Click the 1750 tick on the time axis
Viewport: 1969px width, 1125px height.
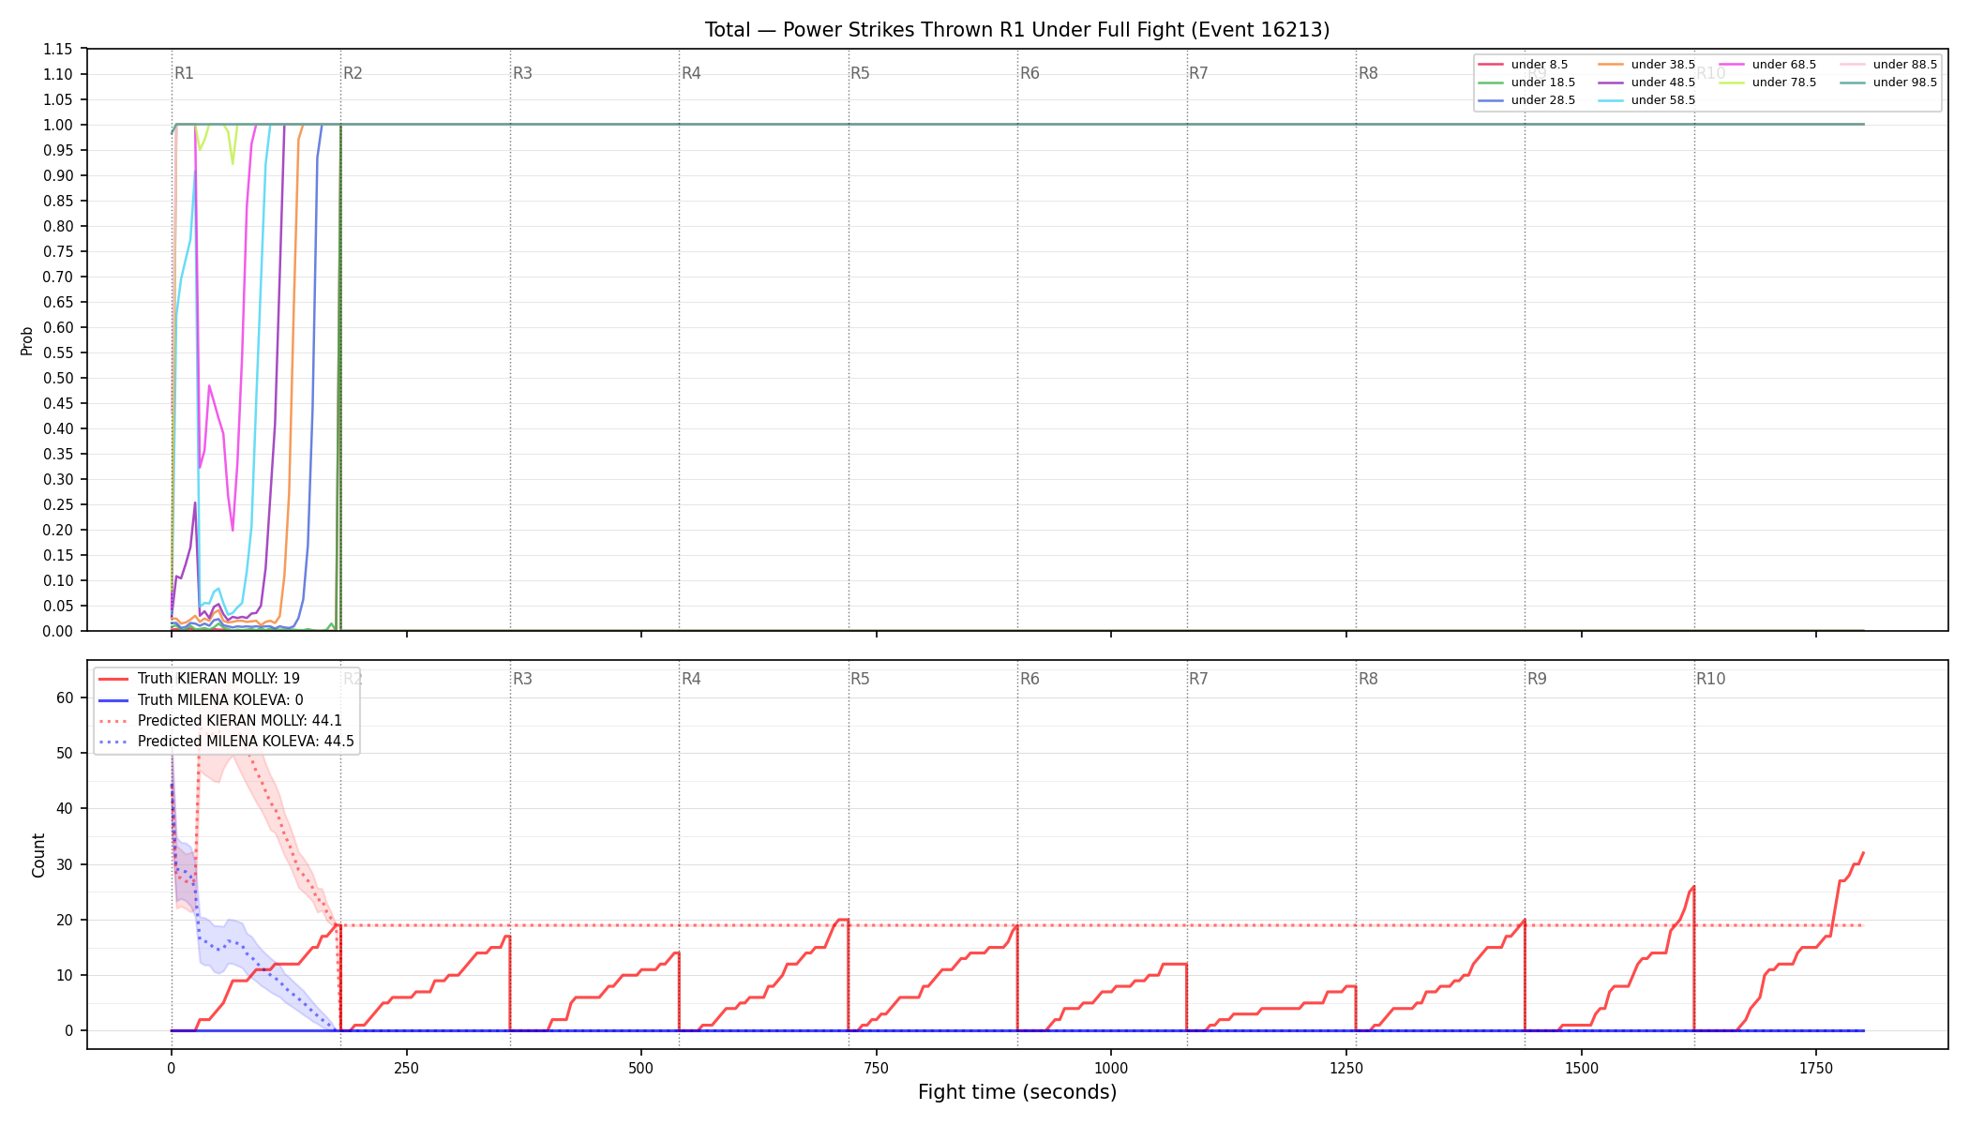[1816, 1068]
